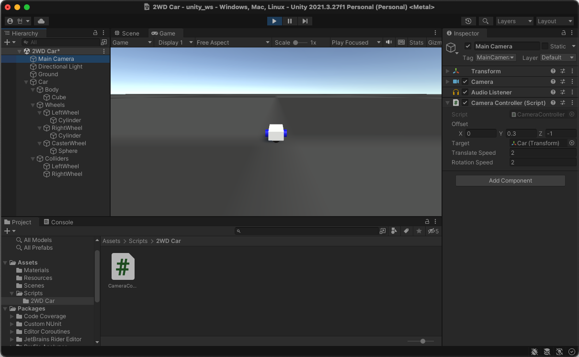
Task: Select CasterWheel in the Hierarchy
Action: (69, 143)
